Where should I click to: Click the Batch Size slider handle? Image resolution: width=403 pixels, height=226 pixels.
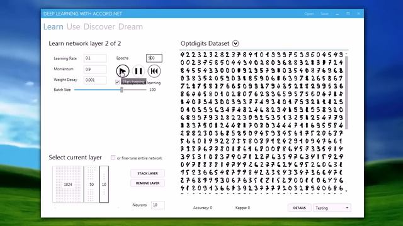click(122, 90)
